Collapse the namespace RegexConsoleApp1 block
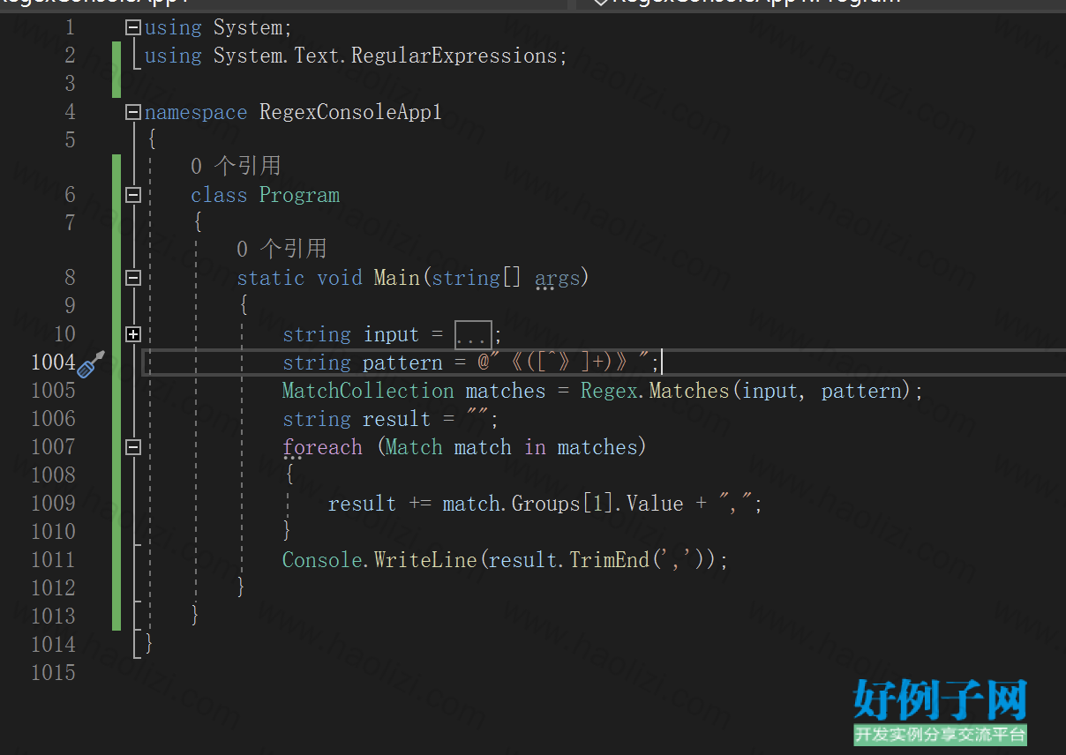1066x755 pixels. tap(133, 112)
